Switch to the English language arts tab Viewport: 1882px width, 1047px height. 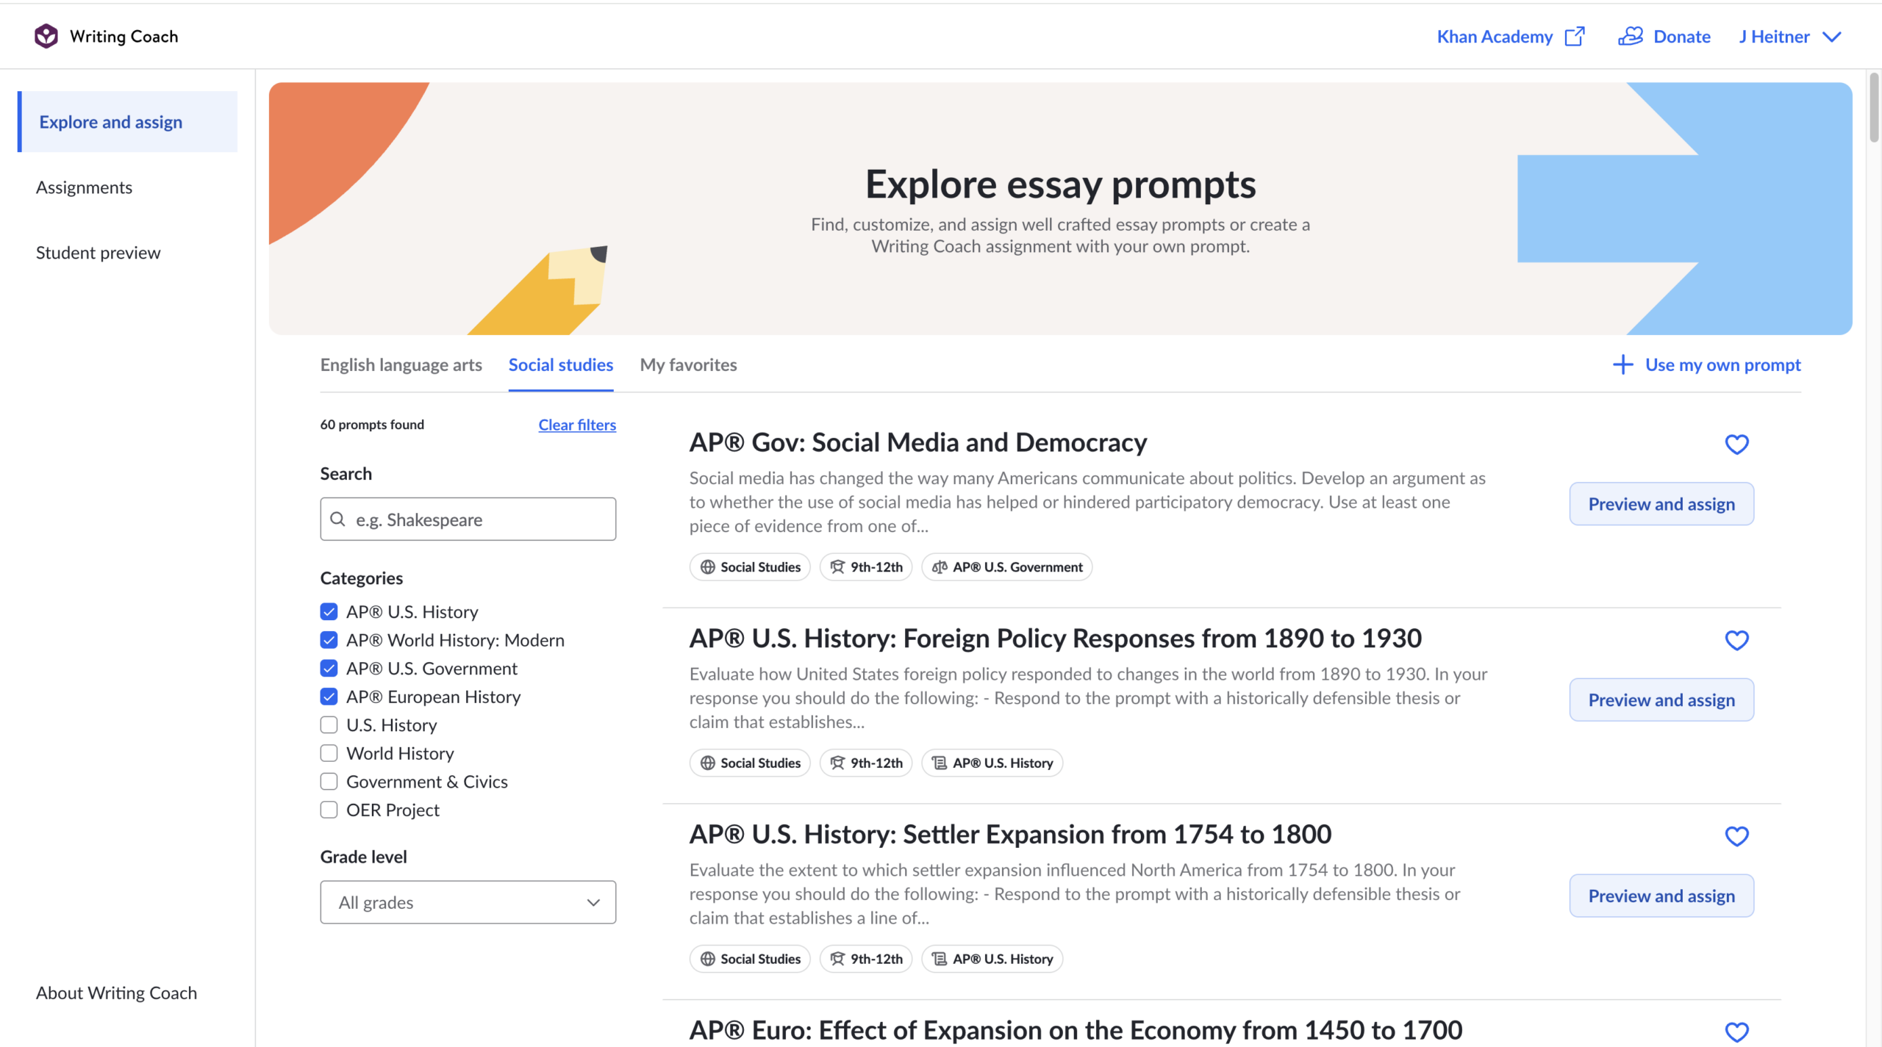pos(401,364)
